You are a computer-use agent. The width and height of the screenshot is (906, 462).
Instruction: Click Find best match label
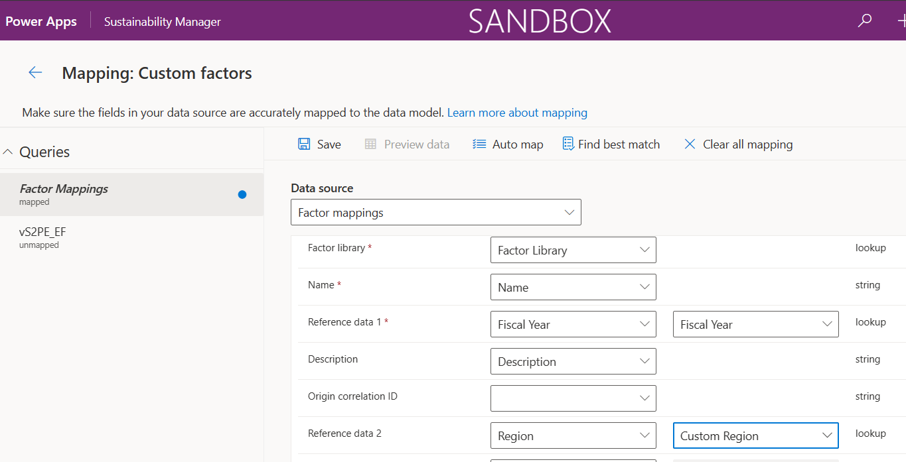(619, 144)
